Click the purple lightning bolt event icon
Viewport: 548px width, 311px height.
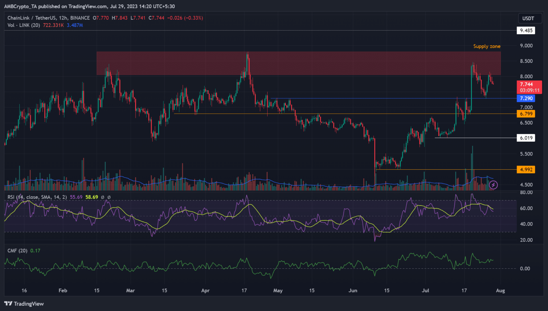pyautogui.click(x=493, y=185)
